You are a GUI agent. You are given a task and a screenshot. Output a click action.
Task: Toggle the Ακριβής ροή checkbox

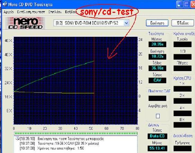point(158,116)
